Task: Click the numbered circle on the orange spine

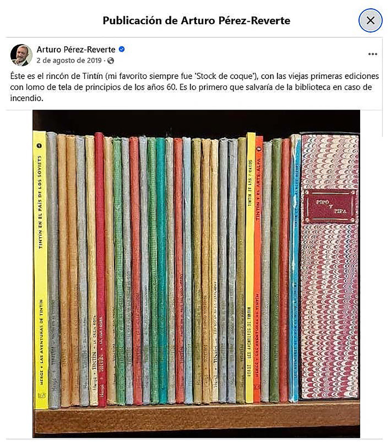Action: click(259, 149)
